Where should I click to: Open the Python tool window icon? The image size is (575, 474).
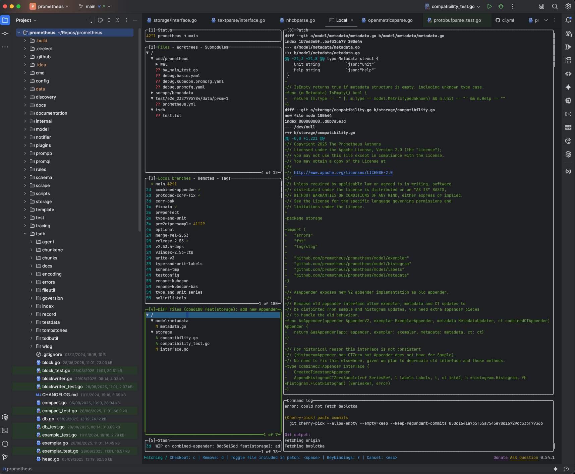pos(568,141)
